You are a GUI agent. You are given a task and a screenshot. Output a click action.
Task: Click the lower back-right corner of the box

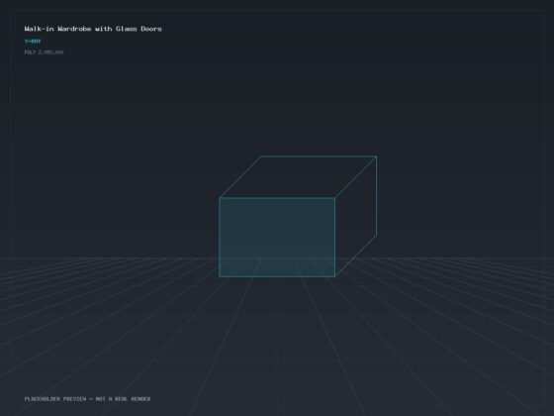tap(376, 235)
